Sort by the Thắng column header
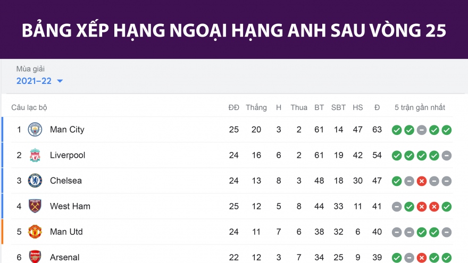Image resolution: width=468 pixels, height=263 pixels. (256, 107)
